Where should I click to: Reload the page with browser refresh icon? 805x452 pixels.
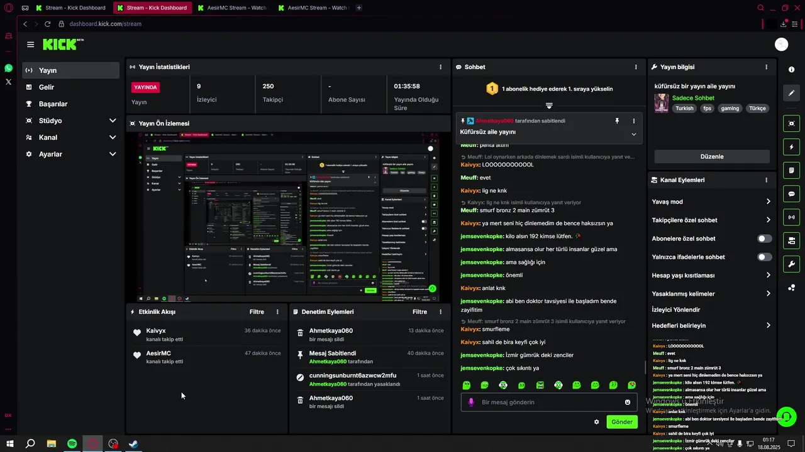click(47, 24)
